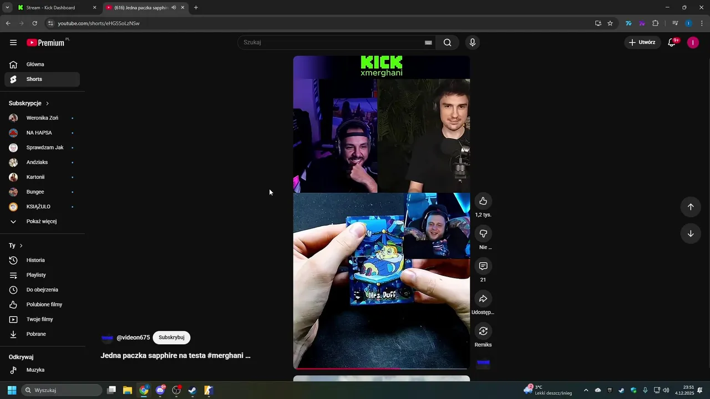The width and height of the screenshot is (710, 399).
Task: Click the Utwórz create button
Action: pyautogui.click(x=642, y=43)
